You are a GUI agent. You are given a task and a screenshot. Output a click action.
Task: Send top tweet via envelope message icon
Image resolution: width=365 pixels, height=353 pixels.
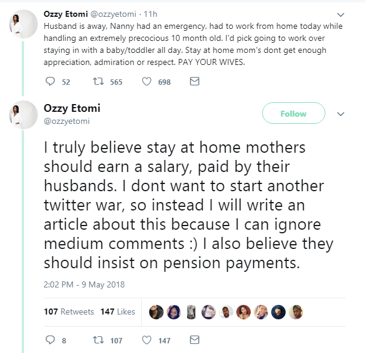[x=194, y=82]
